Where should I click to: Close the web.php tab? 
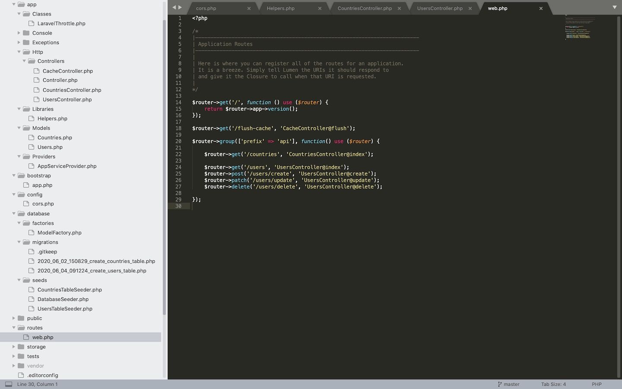(x=541, y=8)
